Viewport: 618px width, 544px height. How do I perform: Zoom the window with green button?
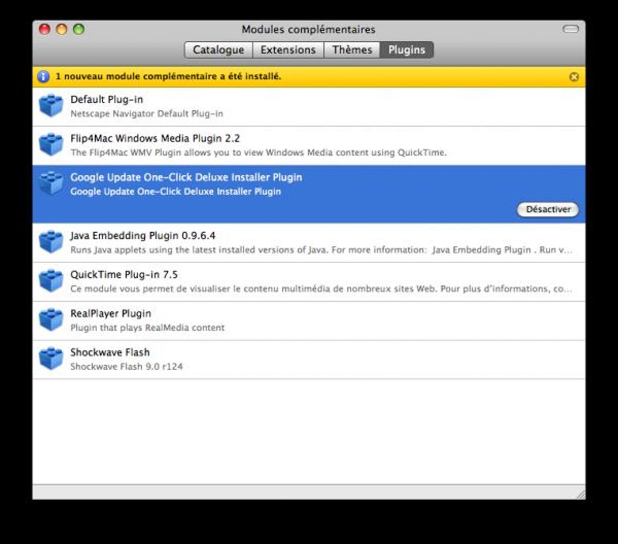pos(79,29)
